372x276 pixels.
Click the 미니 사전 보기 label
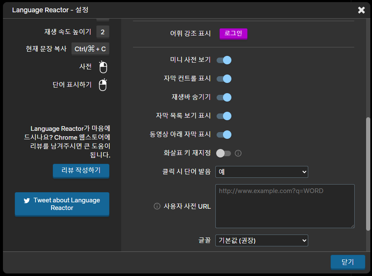coord(190,60)
